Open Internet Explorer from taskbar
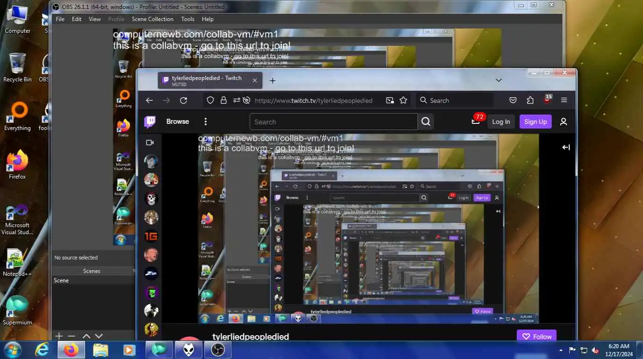The image size is (643, 359). coord(42,350)
